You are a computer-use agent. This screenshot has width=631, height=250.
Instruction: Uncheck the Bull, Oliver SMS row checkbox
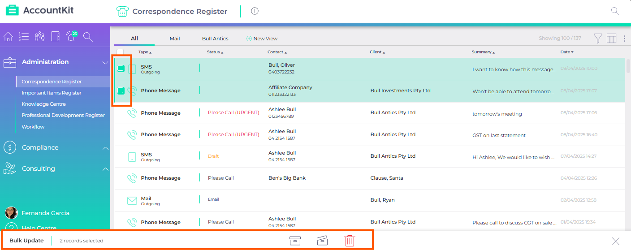tap(121, 69)
